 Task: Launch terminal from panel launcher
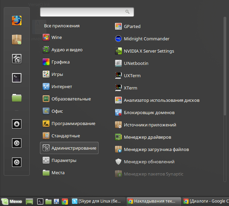click(x=40, y=202)
